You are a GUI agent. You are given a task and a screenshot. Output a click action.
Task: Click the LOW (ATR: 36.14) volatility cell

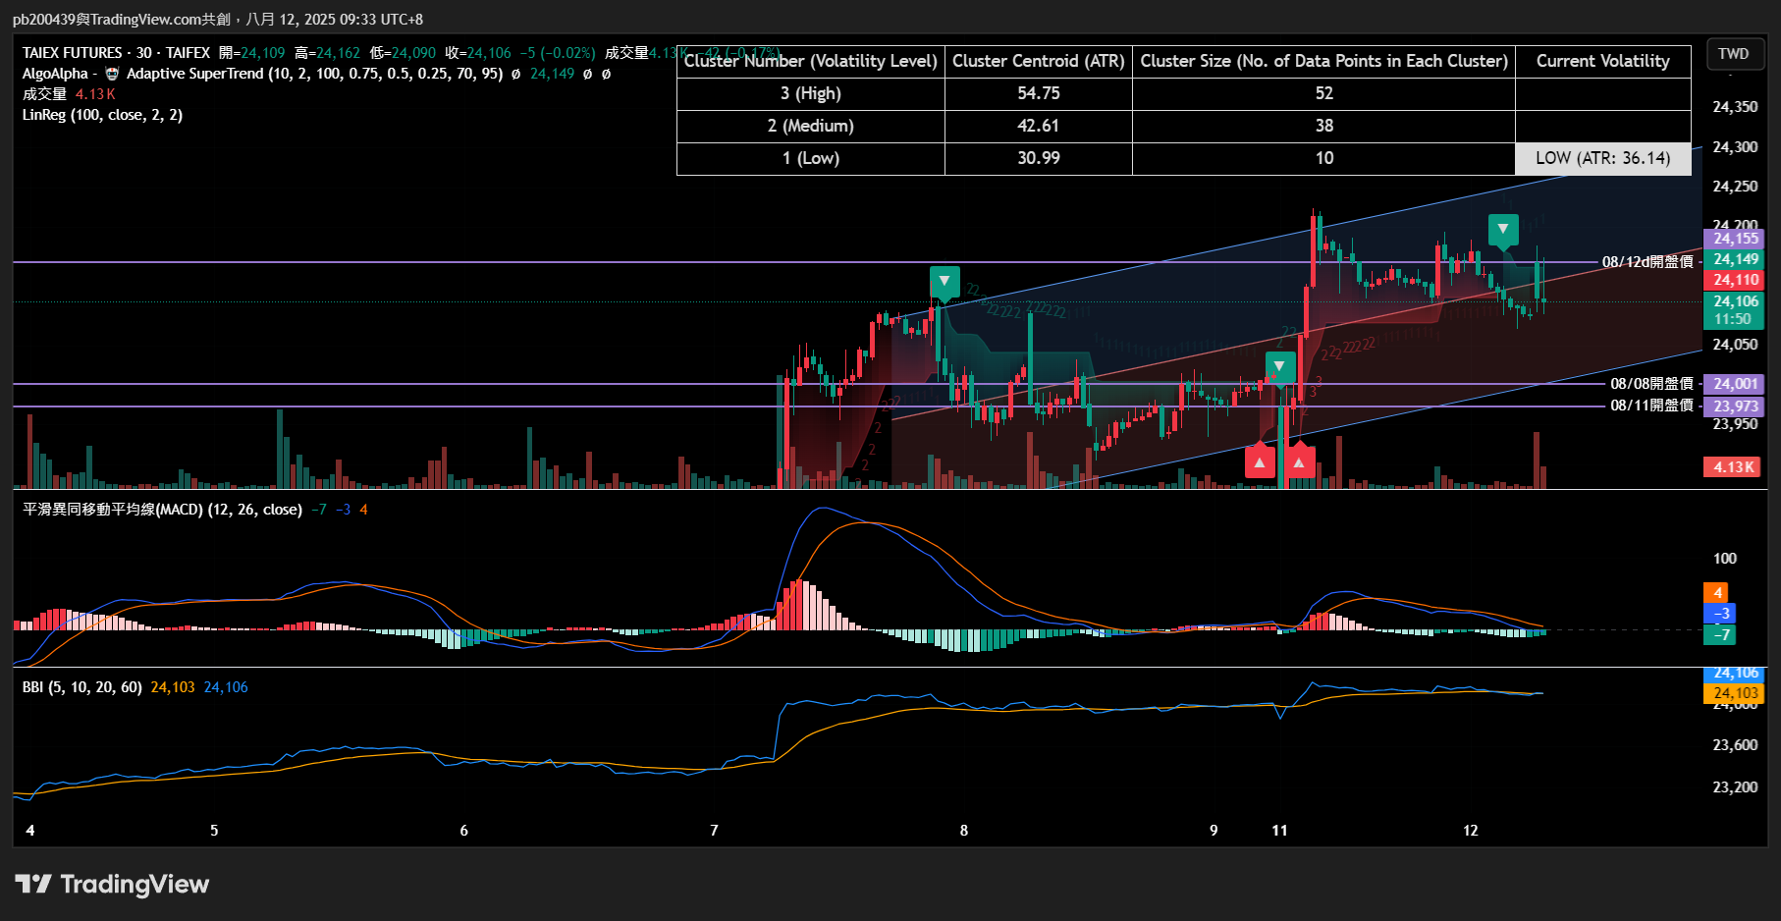click(x=1602, y=158)
